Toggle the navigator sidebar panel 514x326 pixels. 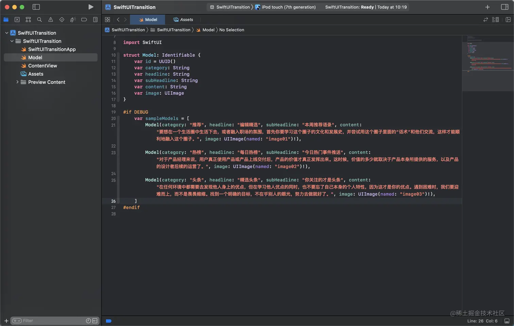(36, 7)
